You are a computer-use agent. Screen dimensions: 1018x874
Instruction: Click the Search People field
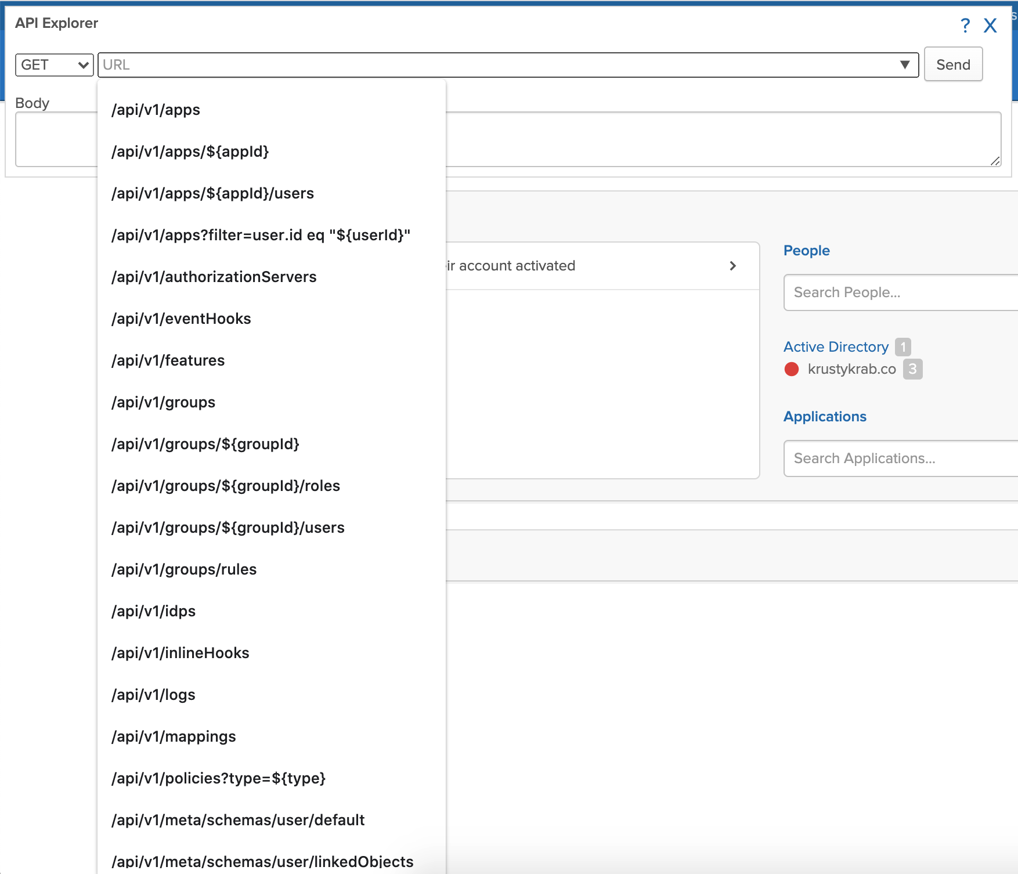tap(900, 292)
